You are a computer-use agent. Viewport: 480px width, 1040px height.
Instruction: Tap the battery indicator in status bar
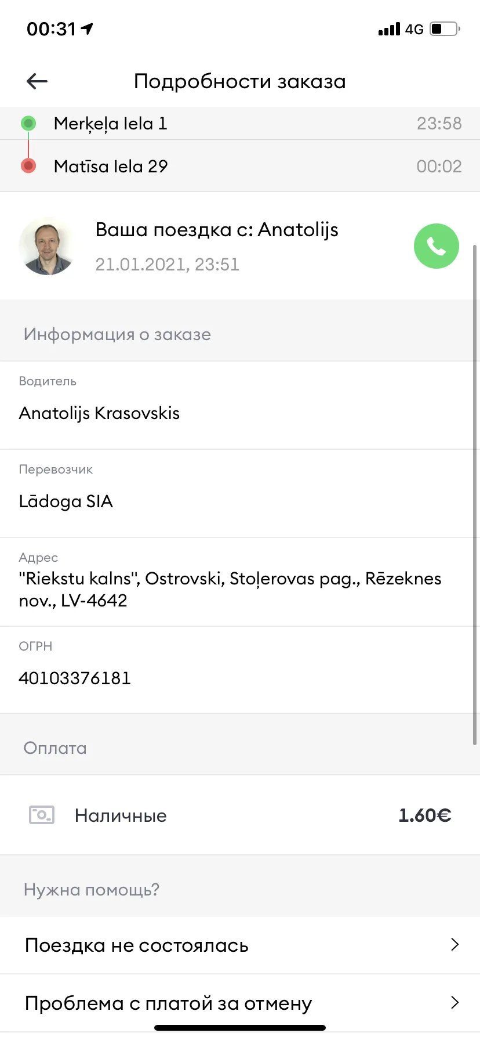pos(445,28)
